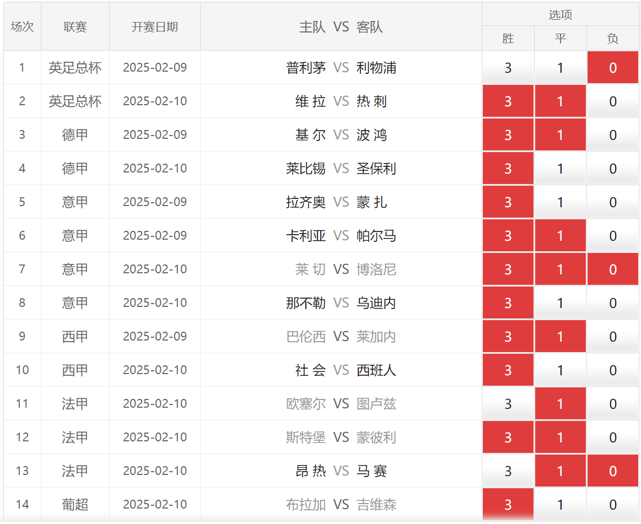Select loss option 0 for 维拉 VS 热刺
641x524 pixels.
[x=612, y=101]
